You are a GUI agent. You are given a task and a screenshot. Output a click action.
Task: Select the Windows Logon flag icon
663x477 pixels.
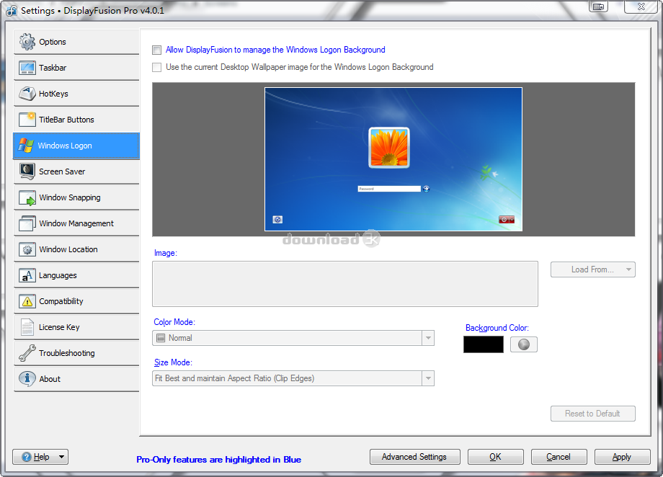(x=26, y=146)
